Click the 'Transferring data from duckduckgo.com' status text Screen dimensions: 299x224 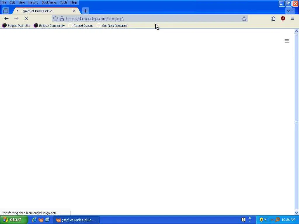pos(30,213)
